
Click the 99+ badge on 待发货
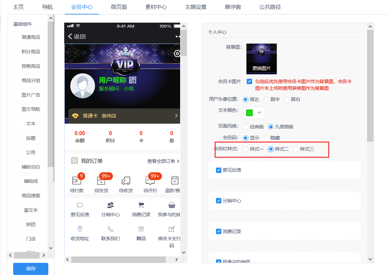pos(106,176)
